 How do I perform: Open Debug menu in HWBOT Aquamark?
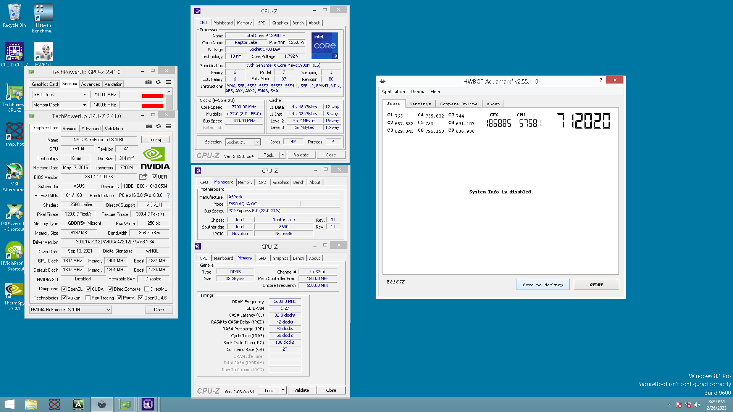pos(418,92)
